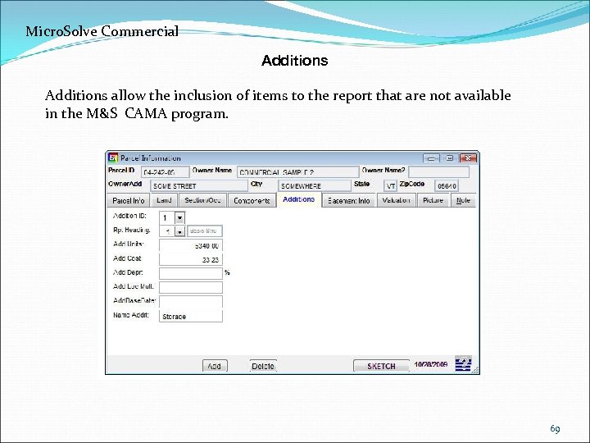Switch to the Land tab
This screenshot has height=443, width=590.
click(x=164, y=200)
